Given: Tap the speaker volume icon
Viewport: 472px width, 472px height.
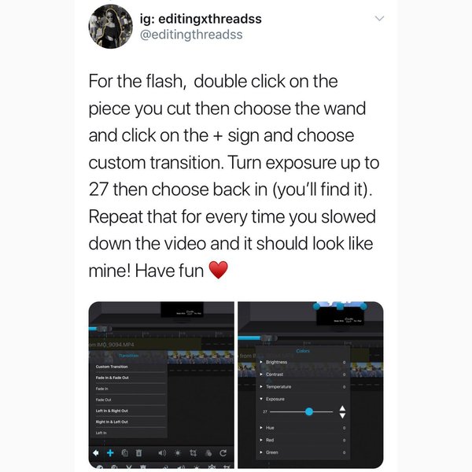Looking at the screenshot, I should [162, 453].
